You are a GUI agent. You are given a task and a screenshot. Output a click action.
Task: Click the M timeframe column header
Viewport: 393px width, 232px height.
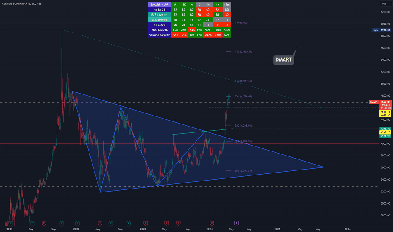[x=175, y=5]
